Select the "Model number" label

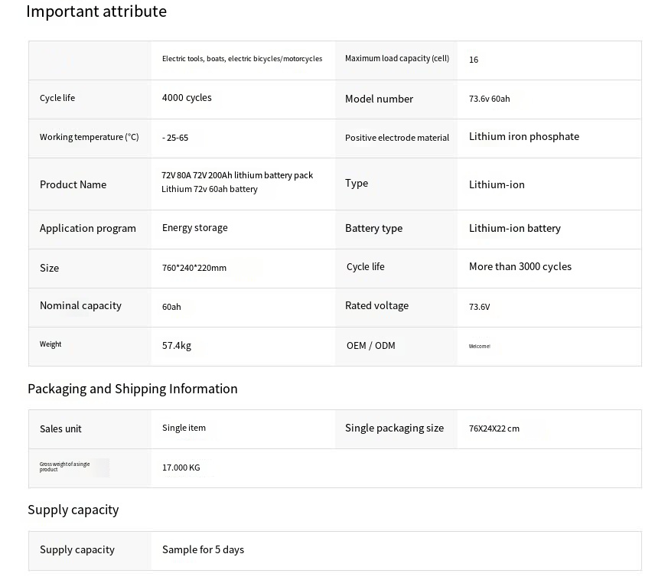coord(379,99)
